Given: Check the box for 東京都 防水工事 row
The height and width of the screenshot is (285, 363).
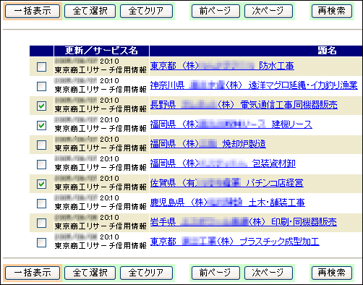Looking at the screenshot, I should click(42, 67).
